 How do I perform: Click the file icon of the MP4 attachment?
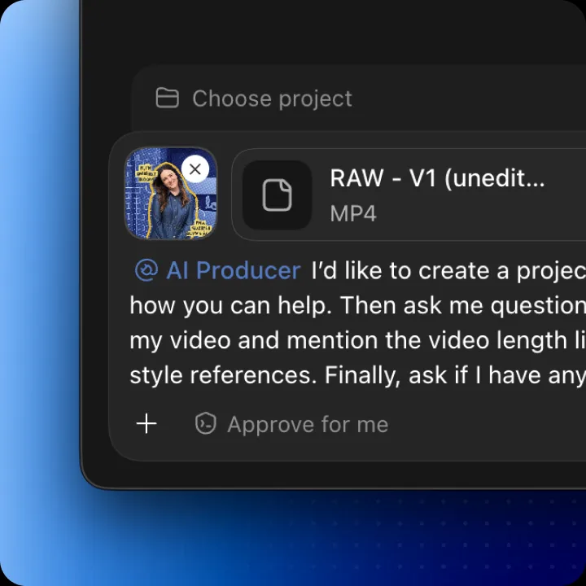point(277,195)
